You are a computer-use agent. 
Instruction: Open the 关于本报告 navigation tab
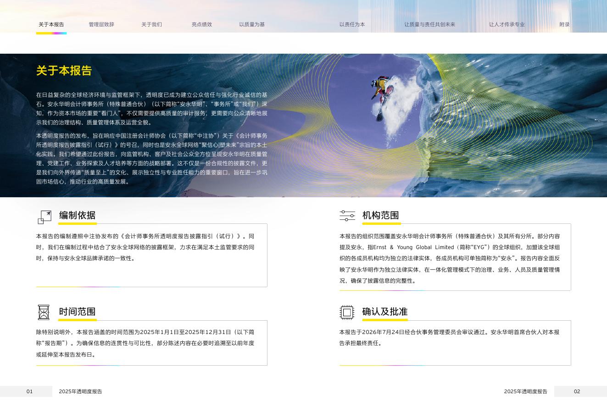(x=51, y=25)
